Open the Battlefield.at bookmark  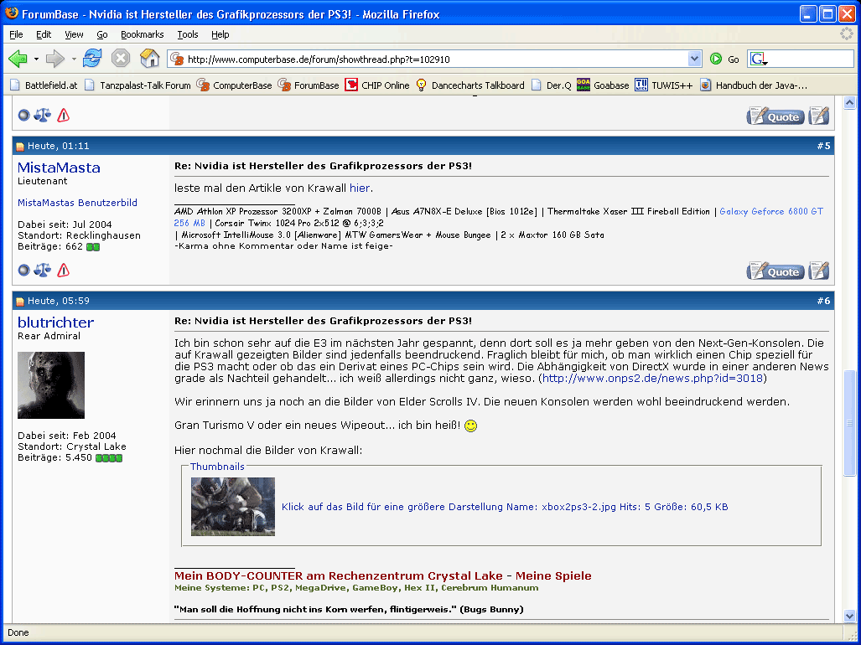[x=44, y=85]
